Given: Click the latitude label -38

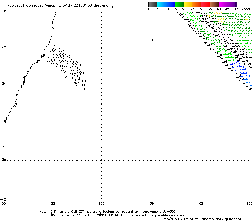Looking at the screenshot, I should (x=3, y=160).
